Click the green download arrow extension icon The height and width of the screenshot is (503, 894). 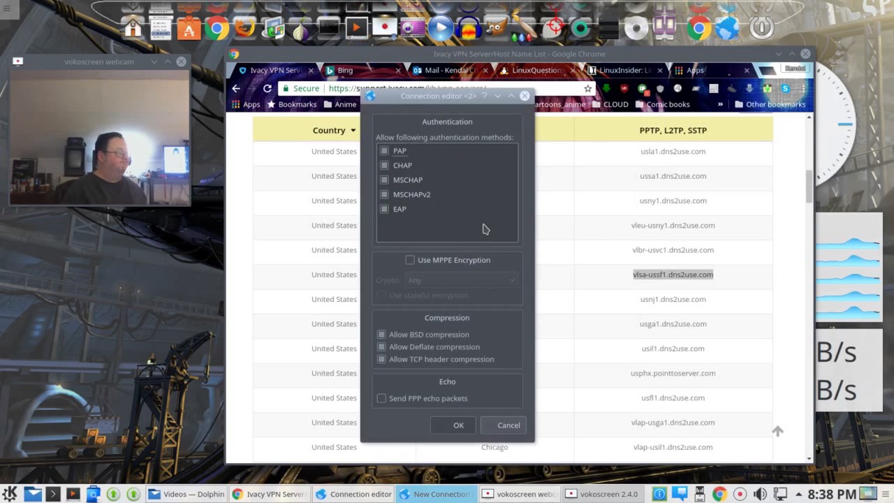point(606,89)
